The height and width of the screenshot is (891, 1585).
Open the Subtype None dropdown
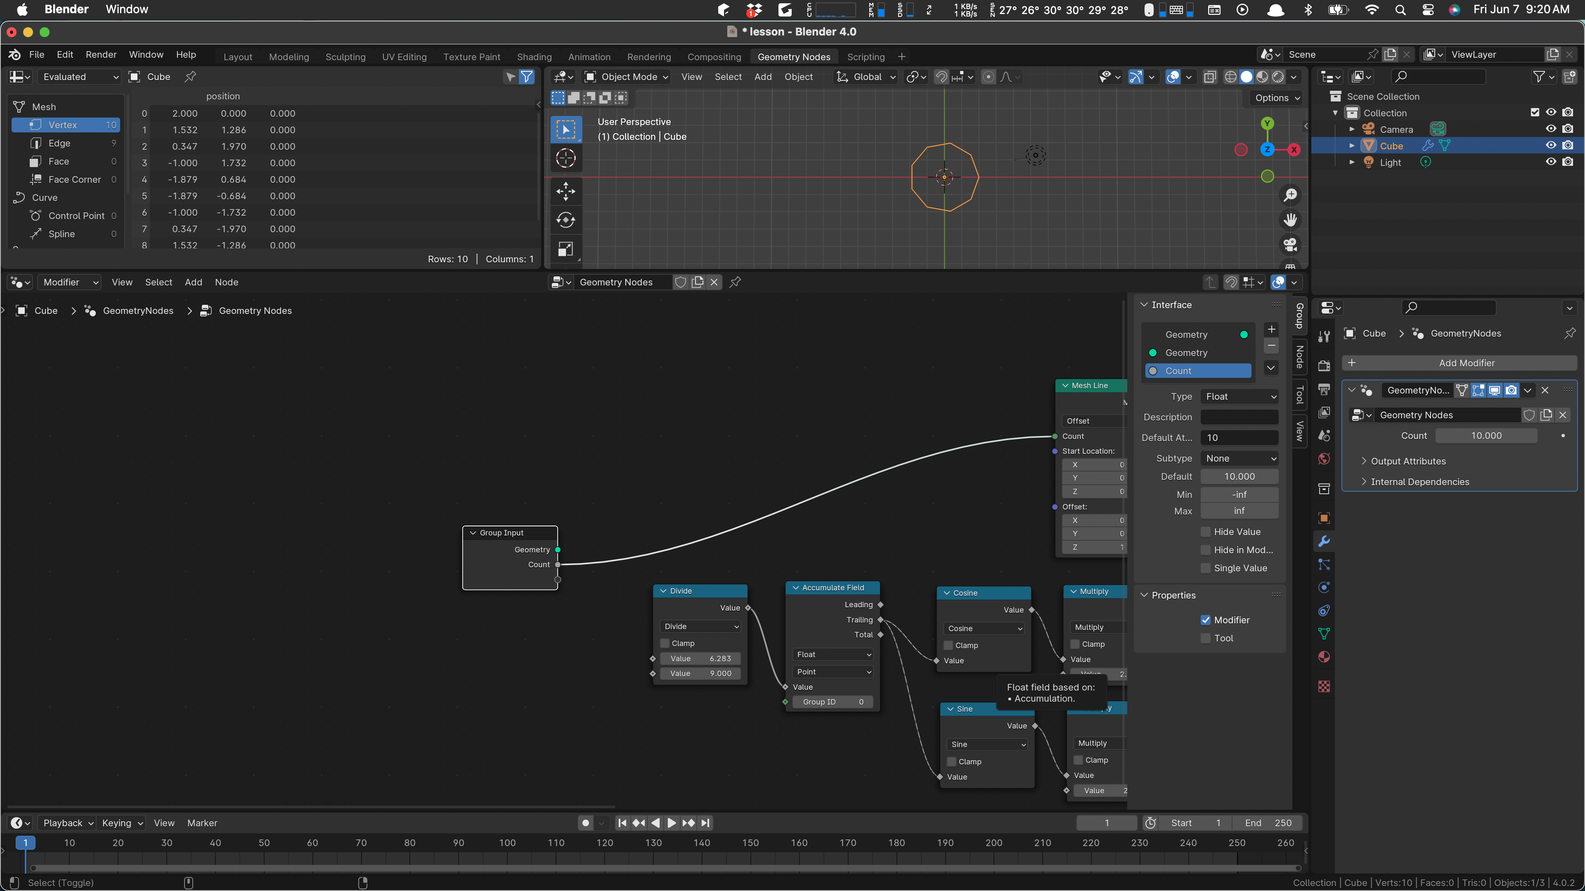point(1239,458)
